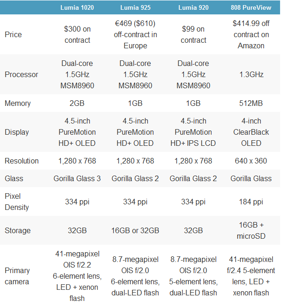Image resolution: width=281 pixels, height=307 pixels.
Task: Select the 16GB or 32GB storage cell
Action: coord(135,231)
